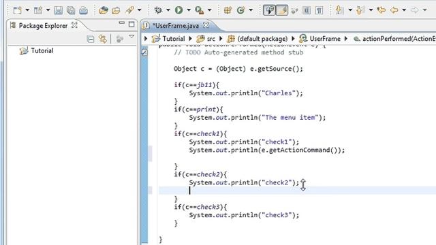Image resolution: width=436 pixels, height=245 pixels.
Task: Maximize the Package Explorer panel
Action: coord(131,24)
